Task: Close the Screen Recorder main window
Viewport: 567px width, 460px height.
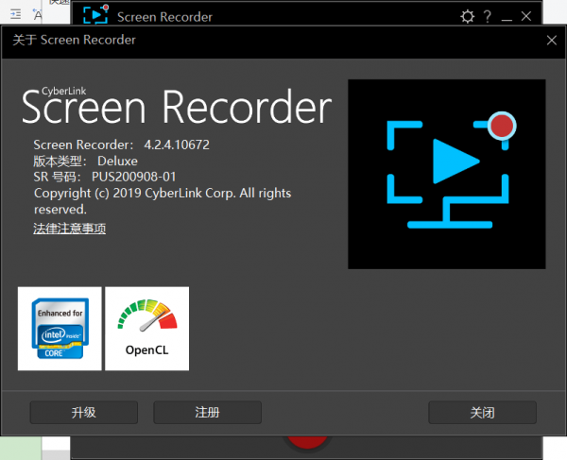Action: pos(526,16)
